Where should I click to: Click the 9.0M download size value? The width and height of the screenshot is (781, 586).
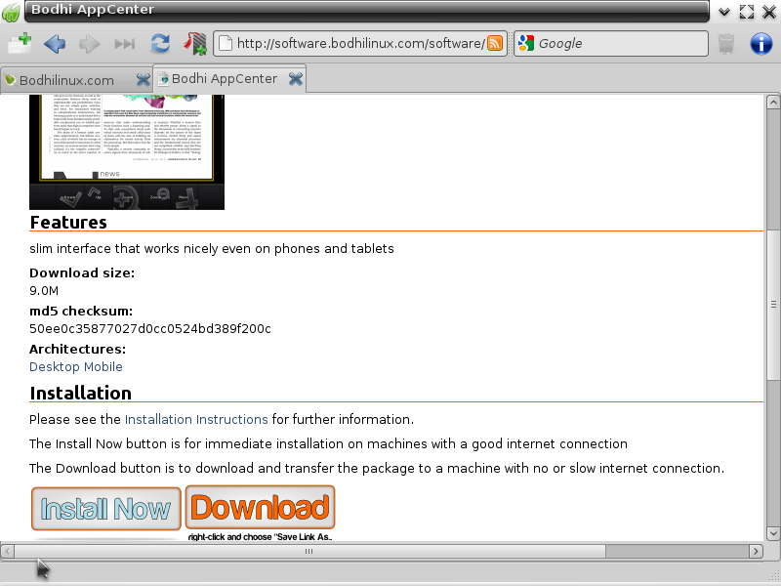click(44, 290)
